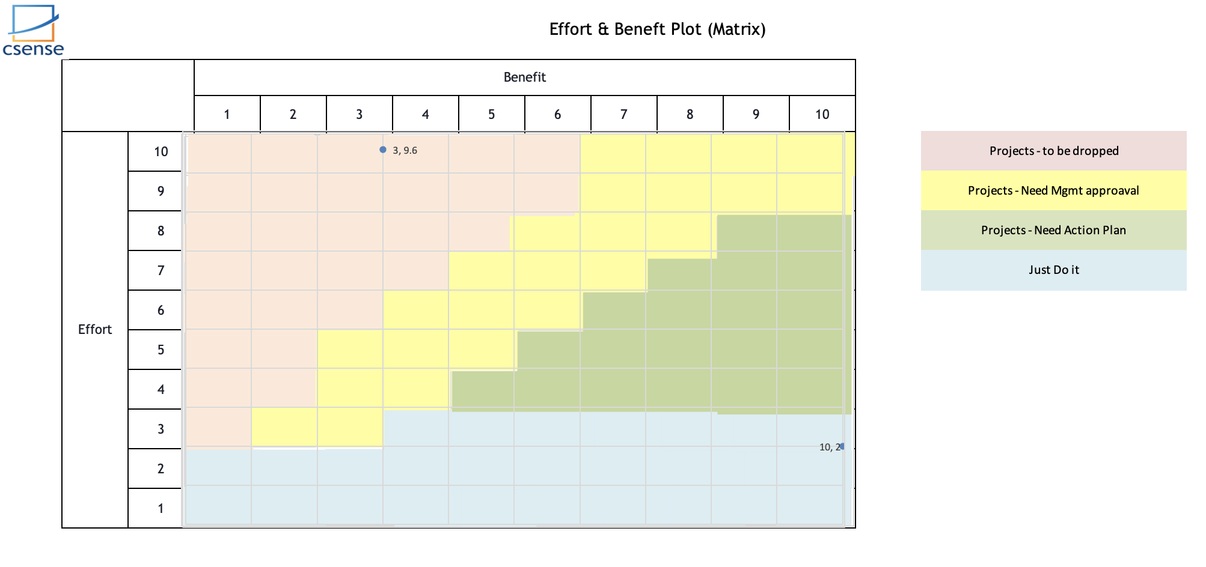Click the 'Projects - Need Mgmt approaval' yellow legend
Screen dimensions: 1206x567
pos(1053,190)
